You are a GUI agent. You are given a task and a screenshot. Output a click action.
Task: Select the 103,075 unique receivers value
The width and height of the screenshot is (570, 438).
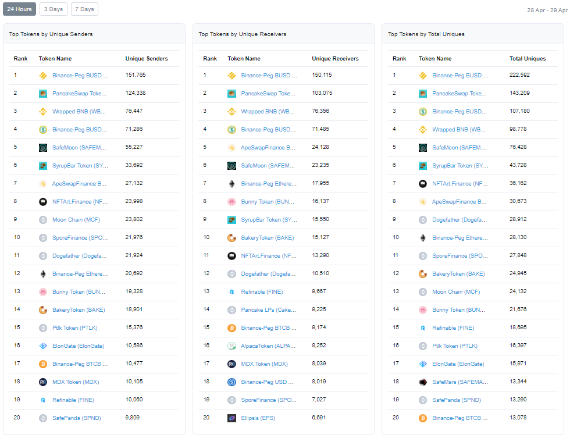pyautogui.click(x=322, y=93)
